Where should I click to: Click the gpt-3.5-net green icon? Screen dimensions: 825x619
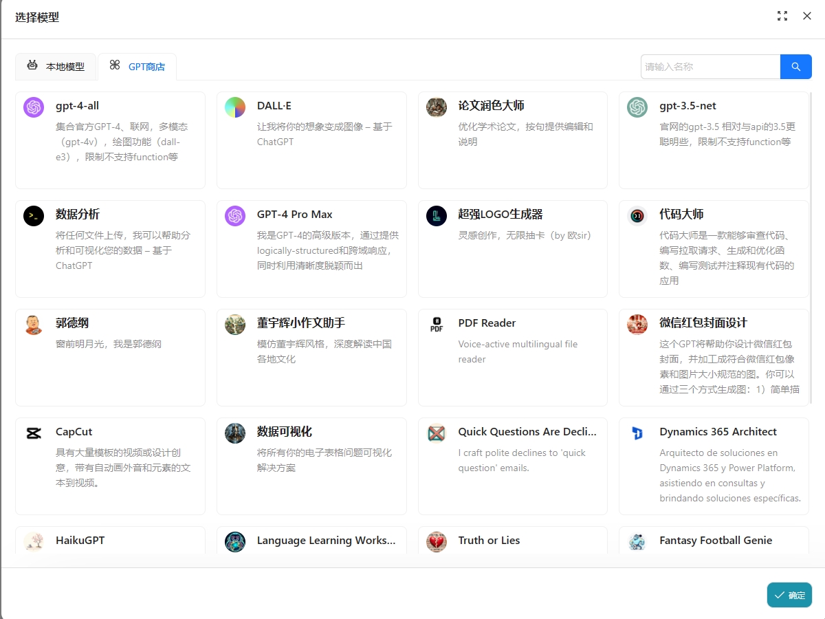637,107
